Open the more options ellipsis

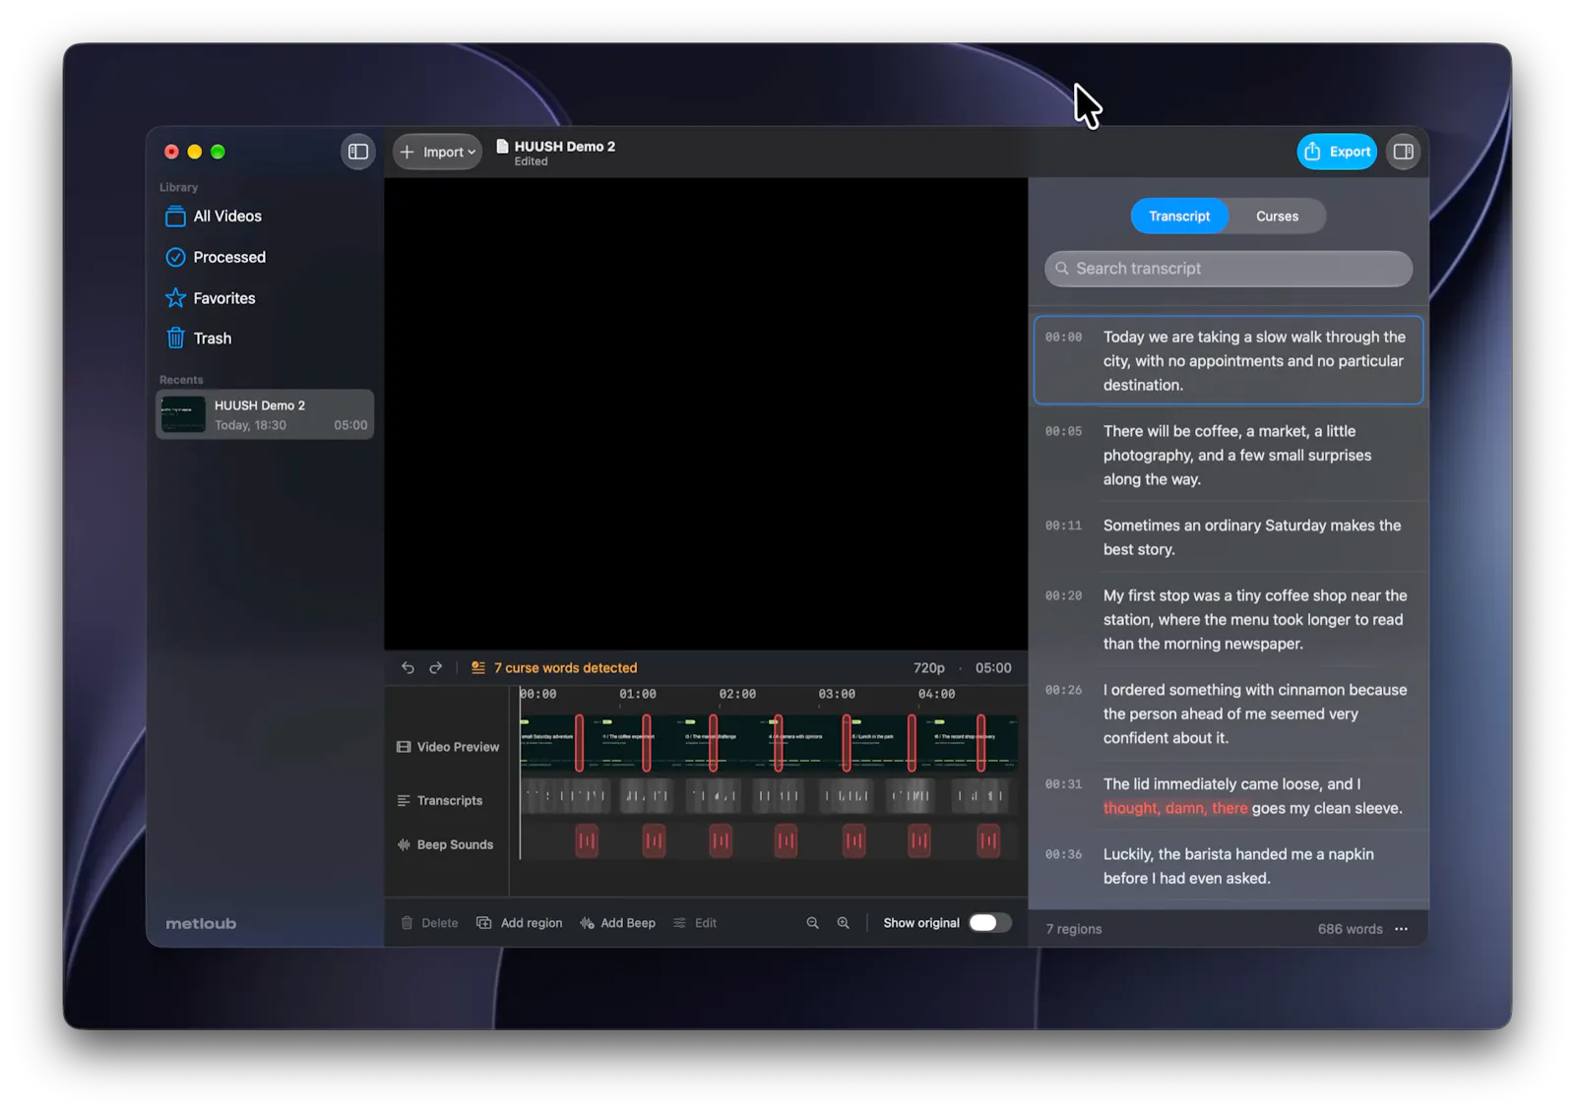pyautogui.click(x=1401, y=929)
